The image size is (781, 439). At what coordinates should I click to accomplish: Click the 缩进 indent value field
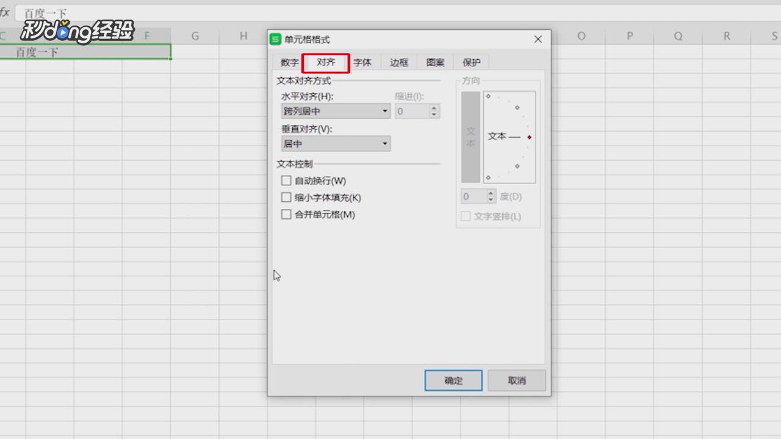[x=412, y=111]
